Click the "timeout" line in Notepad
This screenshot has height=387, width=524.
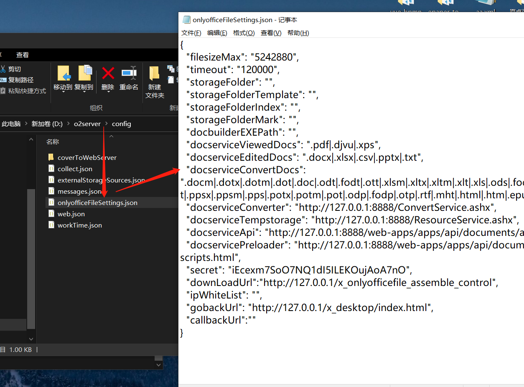tap(233, 70)
